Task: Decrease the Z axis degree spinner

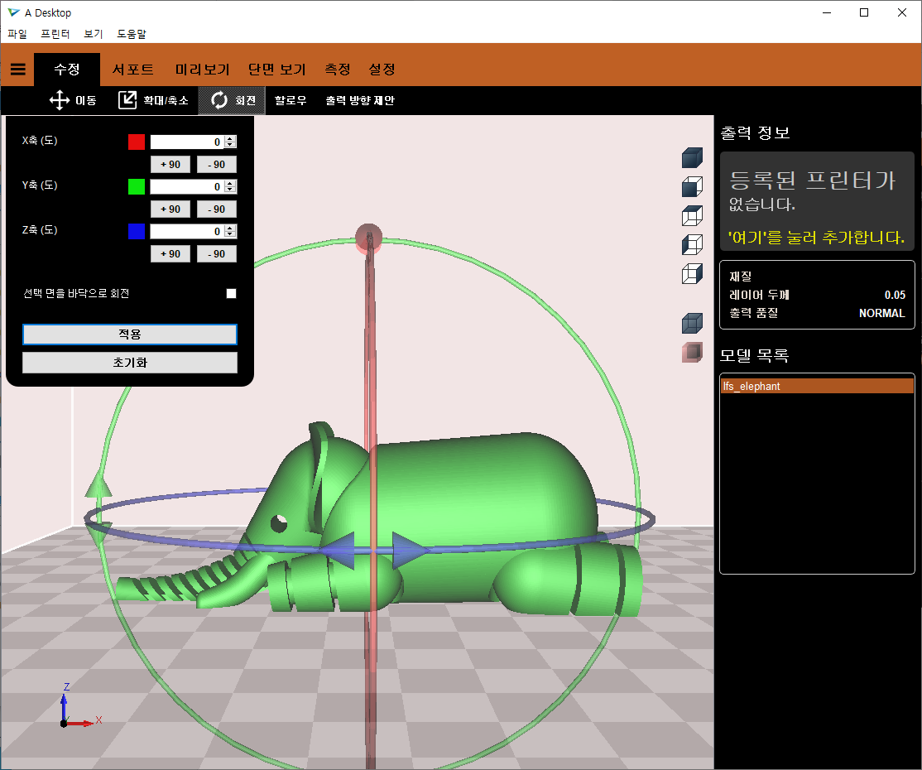Action: click(x=230, y=234)
